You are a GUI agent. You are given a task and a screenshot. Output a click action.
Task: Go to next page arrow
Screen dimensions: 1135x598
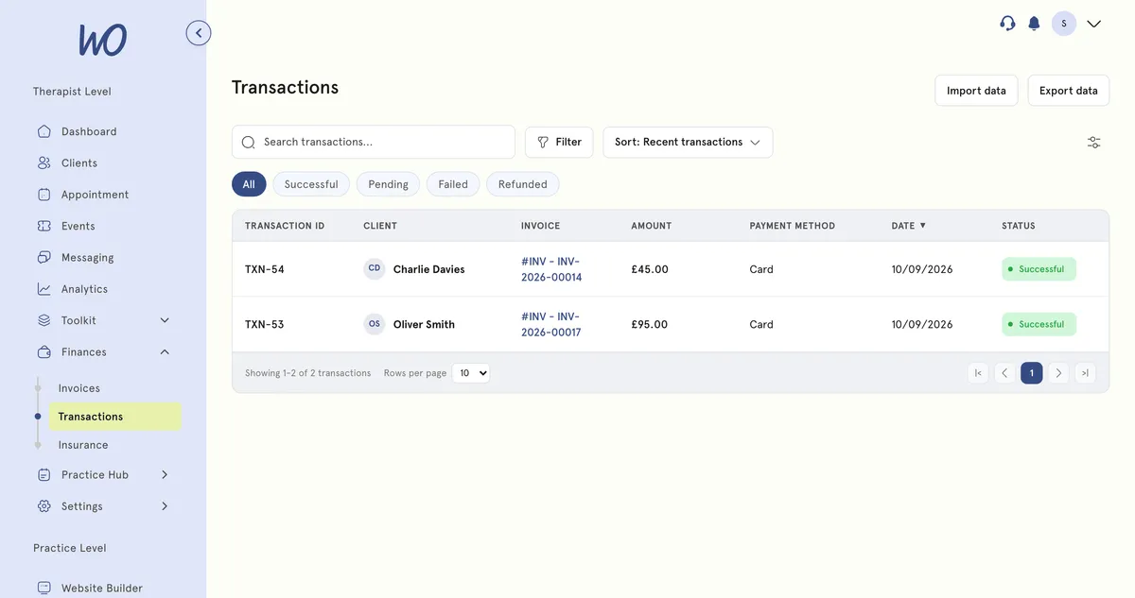1058,373
